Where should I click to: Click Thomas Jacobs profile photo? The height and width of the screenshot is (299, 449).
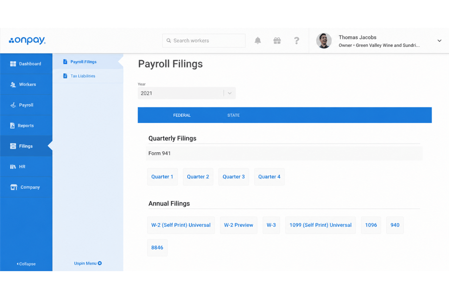tap(324, 41)
